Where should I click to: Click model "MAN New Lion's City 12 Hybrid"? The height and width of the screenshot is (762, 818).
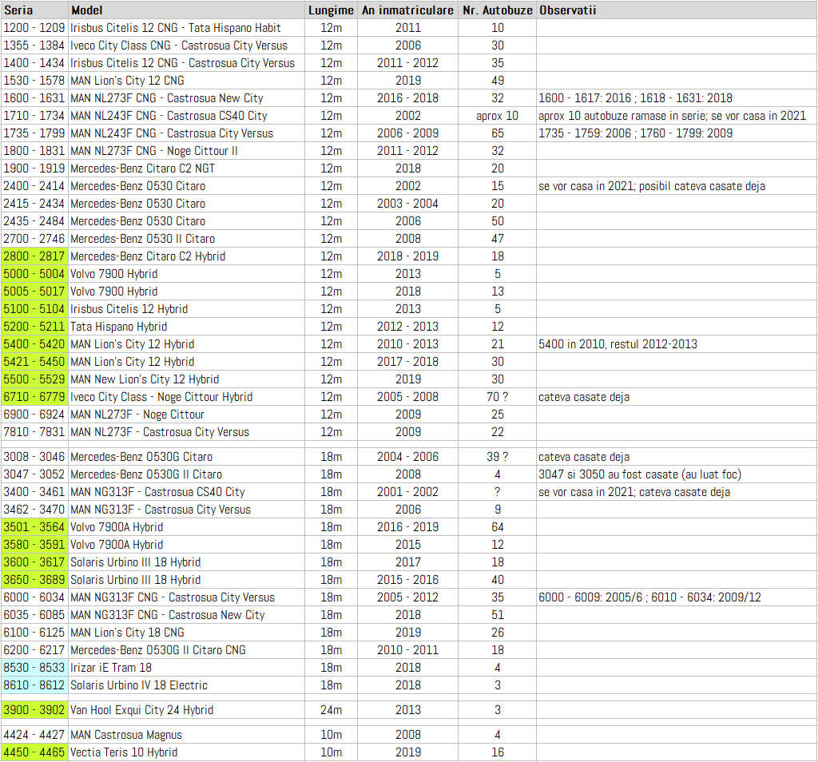145,379
